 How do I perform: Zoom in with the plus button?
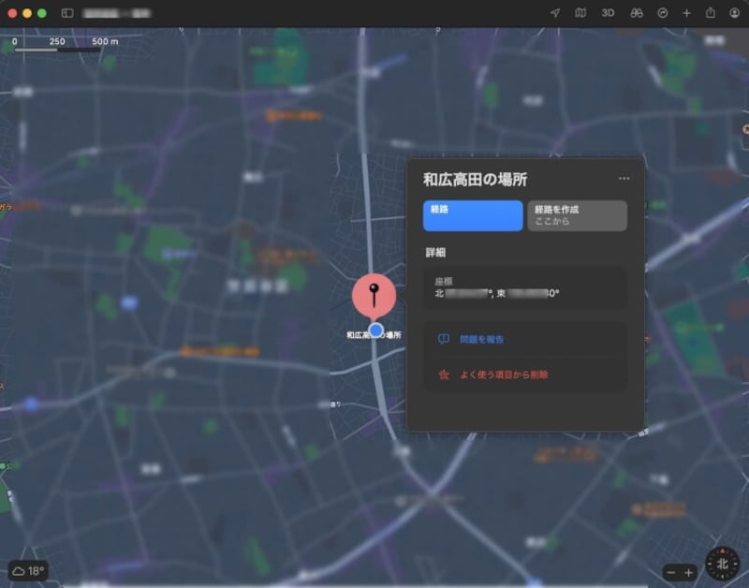click(689, 572)
